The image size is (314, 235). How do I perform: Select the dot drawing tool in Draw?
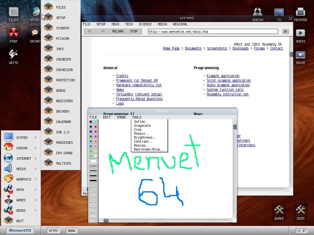point(93,185)
